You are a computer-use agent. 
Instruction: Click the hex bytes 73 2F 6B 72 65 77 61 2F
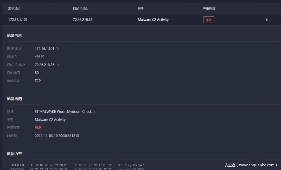coord(93,165)
